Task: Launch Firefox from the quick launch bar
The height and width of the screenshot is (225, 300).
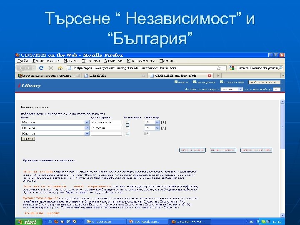Action: click(56, 222)
